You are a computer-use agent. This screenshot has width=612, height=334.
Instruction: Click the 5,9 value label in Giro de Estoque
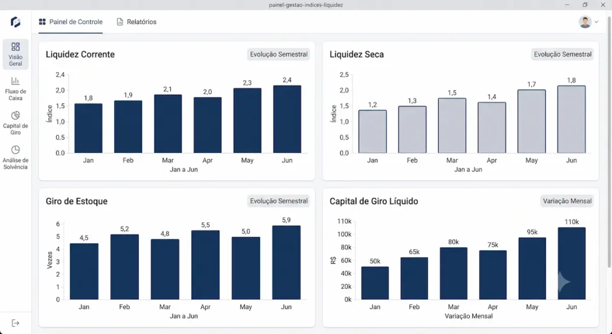coord(286,220)
